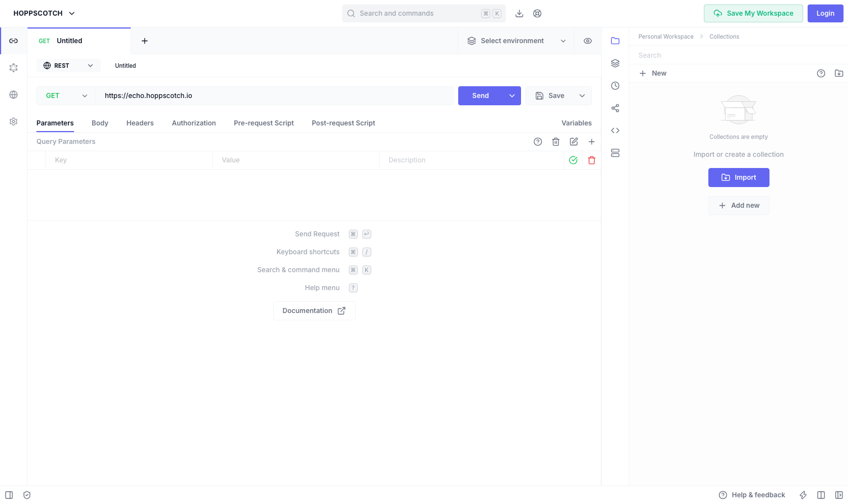Open the Environments layers panel icon
848x504 pixels.
coord(615,63)
